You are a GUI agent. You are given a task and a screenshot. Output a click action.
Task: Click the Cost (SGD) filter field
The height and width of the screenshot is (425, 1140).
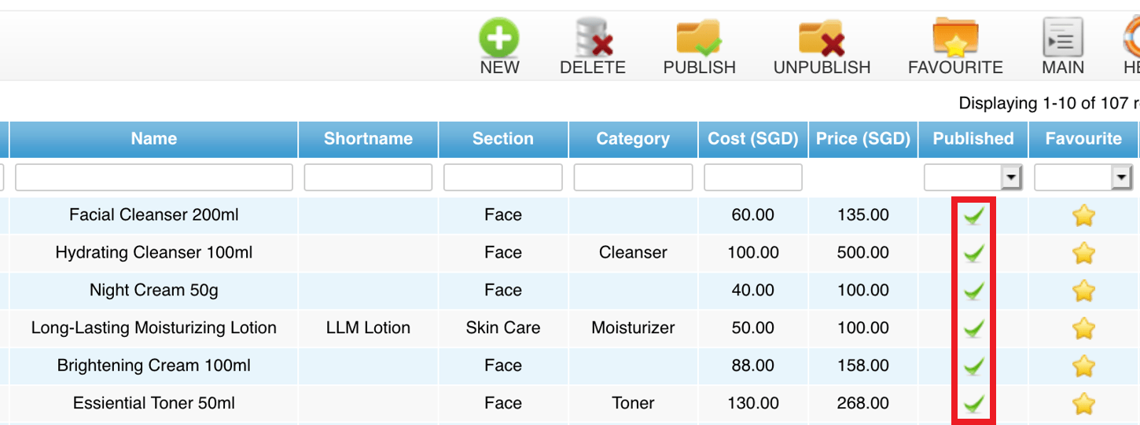(753, 178)
